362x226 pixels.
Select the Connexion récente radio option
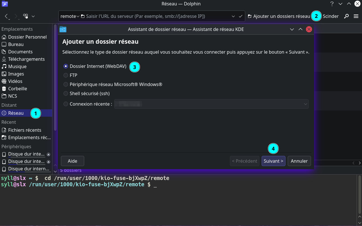tap(66, 104)
